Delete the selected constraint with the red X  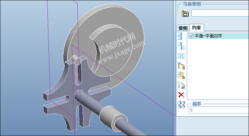tap(181, 95)
